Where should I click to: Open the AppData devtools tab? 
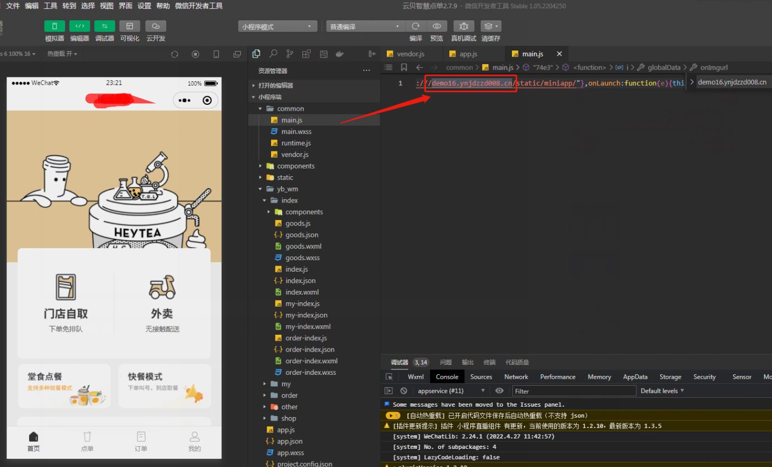(x=635, y=377)
